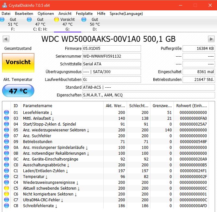Click the Firmware field 05.01D05
217x212 pixels.
[x=112, y=49]
